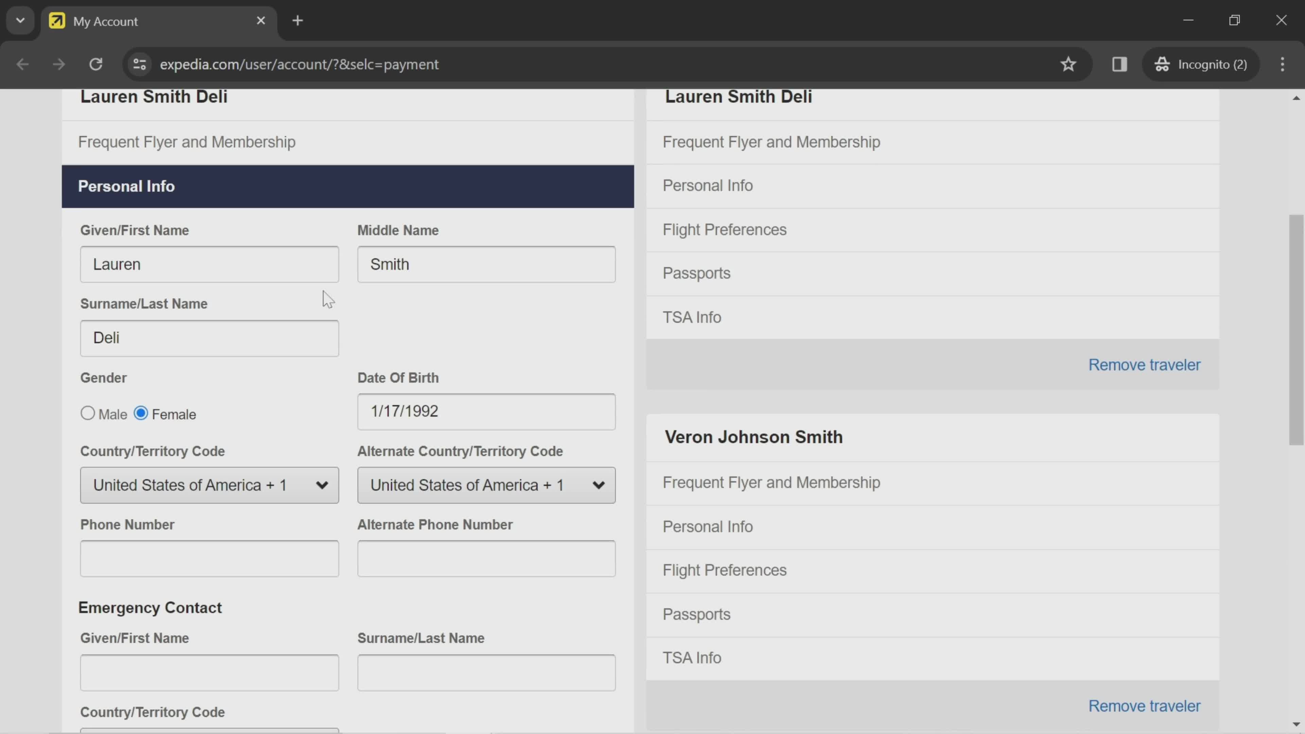Screen dimensions: 1305x734
Task: Reload the Expedia page
Action: [96, 64]
